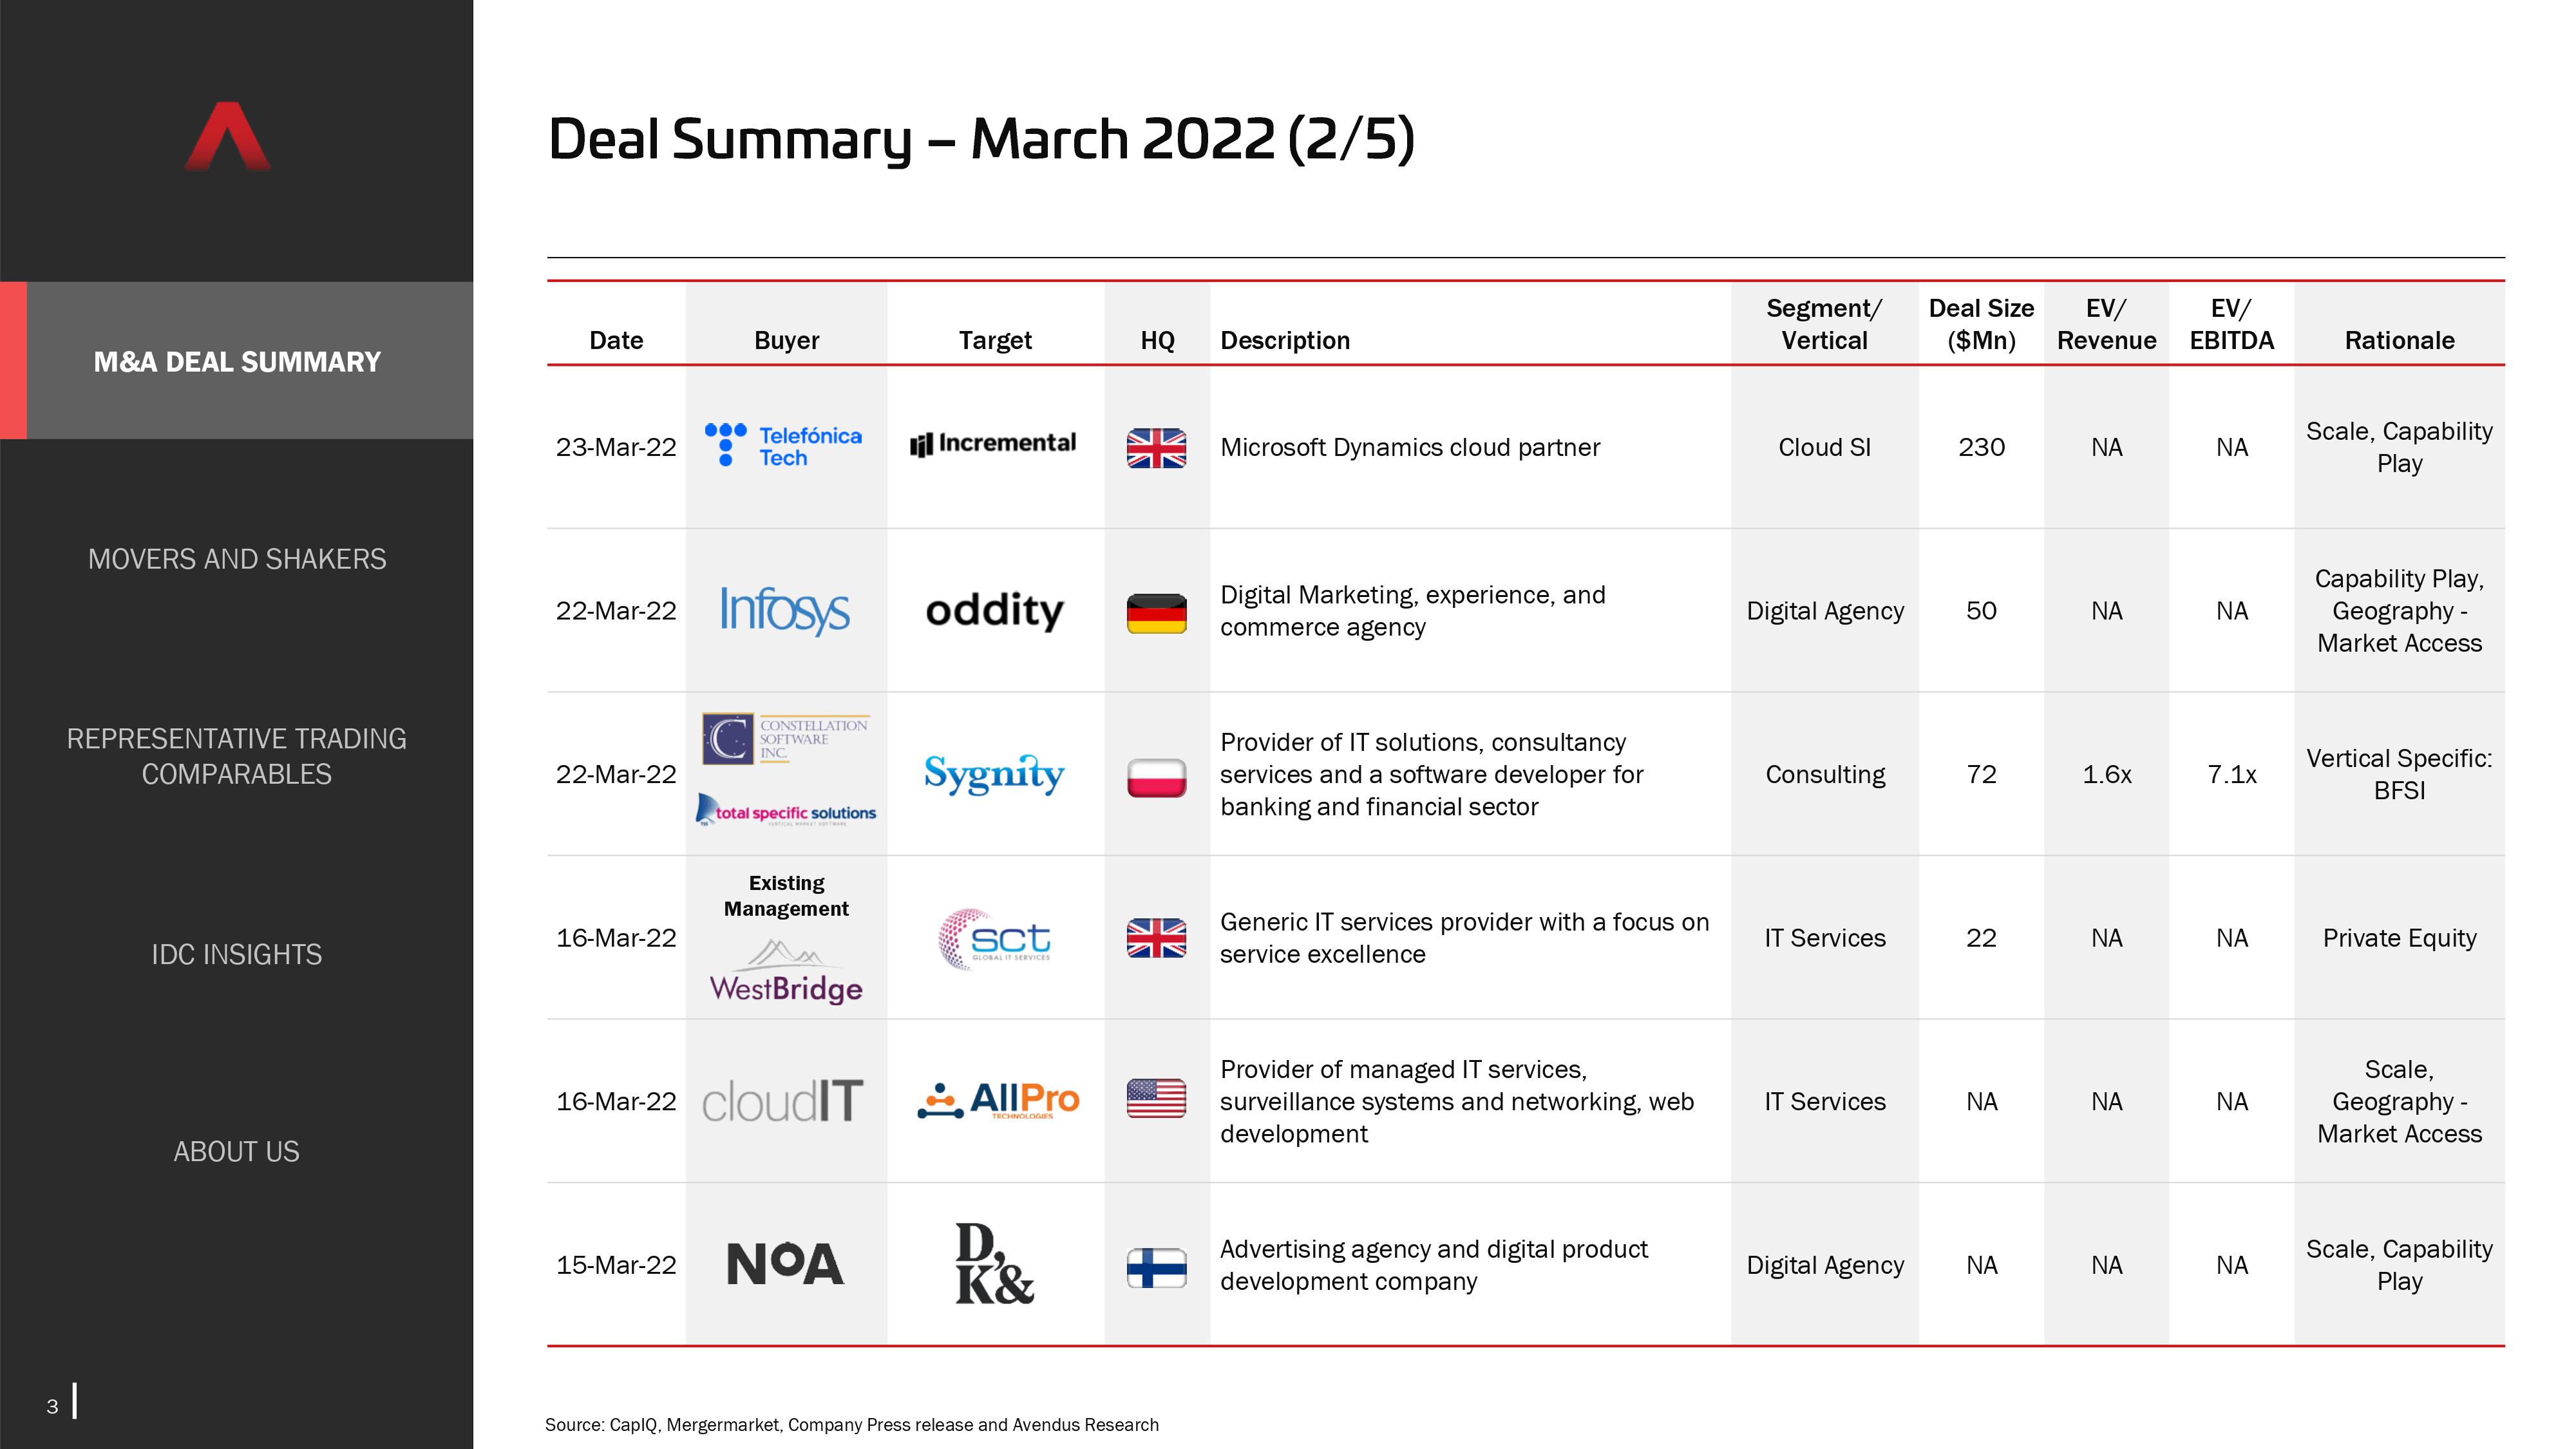Click the Buyer column header
Viewport: 2576px width, 1449px height.
coord(786,340)
